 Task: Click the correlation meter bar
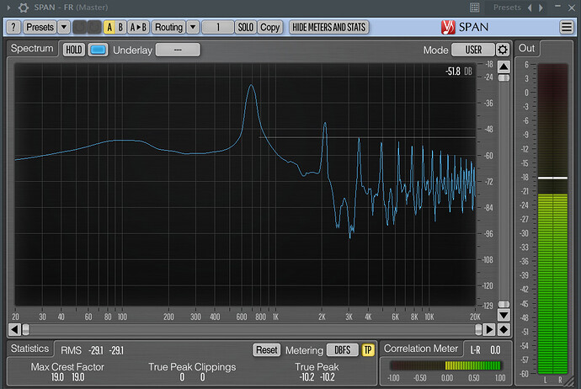click(446, 365)
